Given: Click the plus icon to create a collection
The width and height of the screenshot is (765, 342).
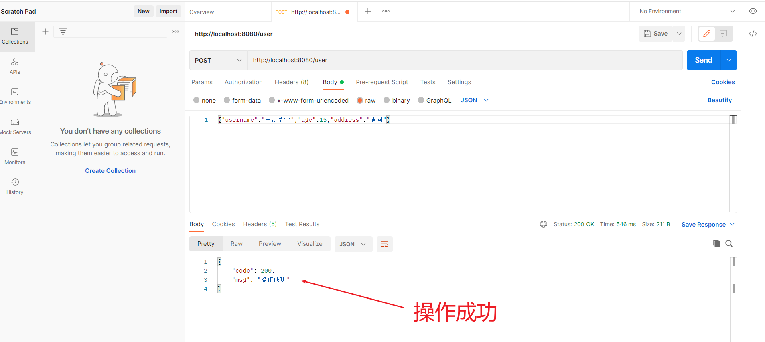Looking at the screenshot, I should [x=45, y=32].
